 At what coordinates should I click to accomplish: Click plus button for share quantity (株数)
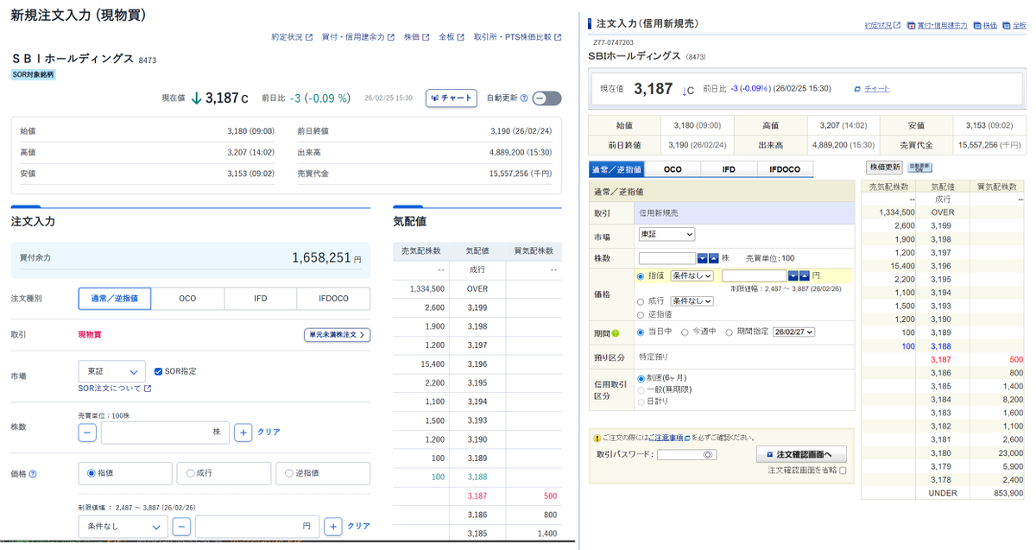(243, 433)
